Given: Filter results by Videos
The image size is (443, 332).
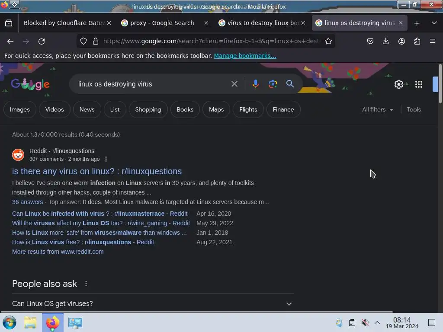Looking at the screenshot, I should pyautogui.click(x=55, y=109).
